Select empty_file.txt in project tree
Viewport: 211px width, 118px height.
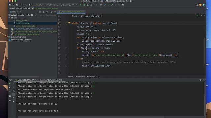[x=22, y=20]
